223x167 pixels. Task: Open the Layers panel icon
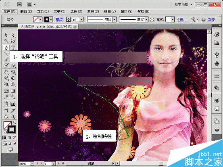point(217,129)
